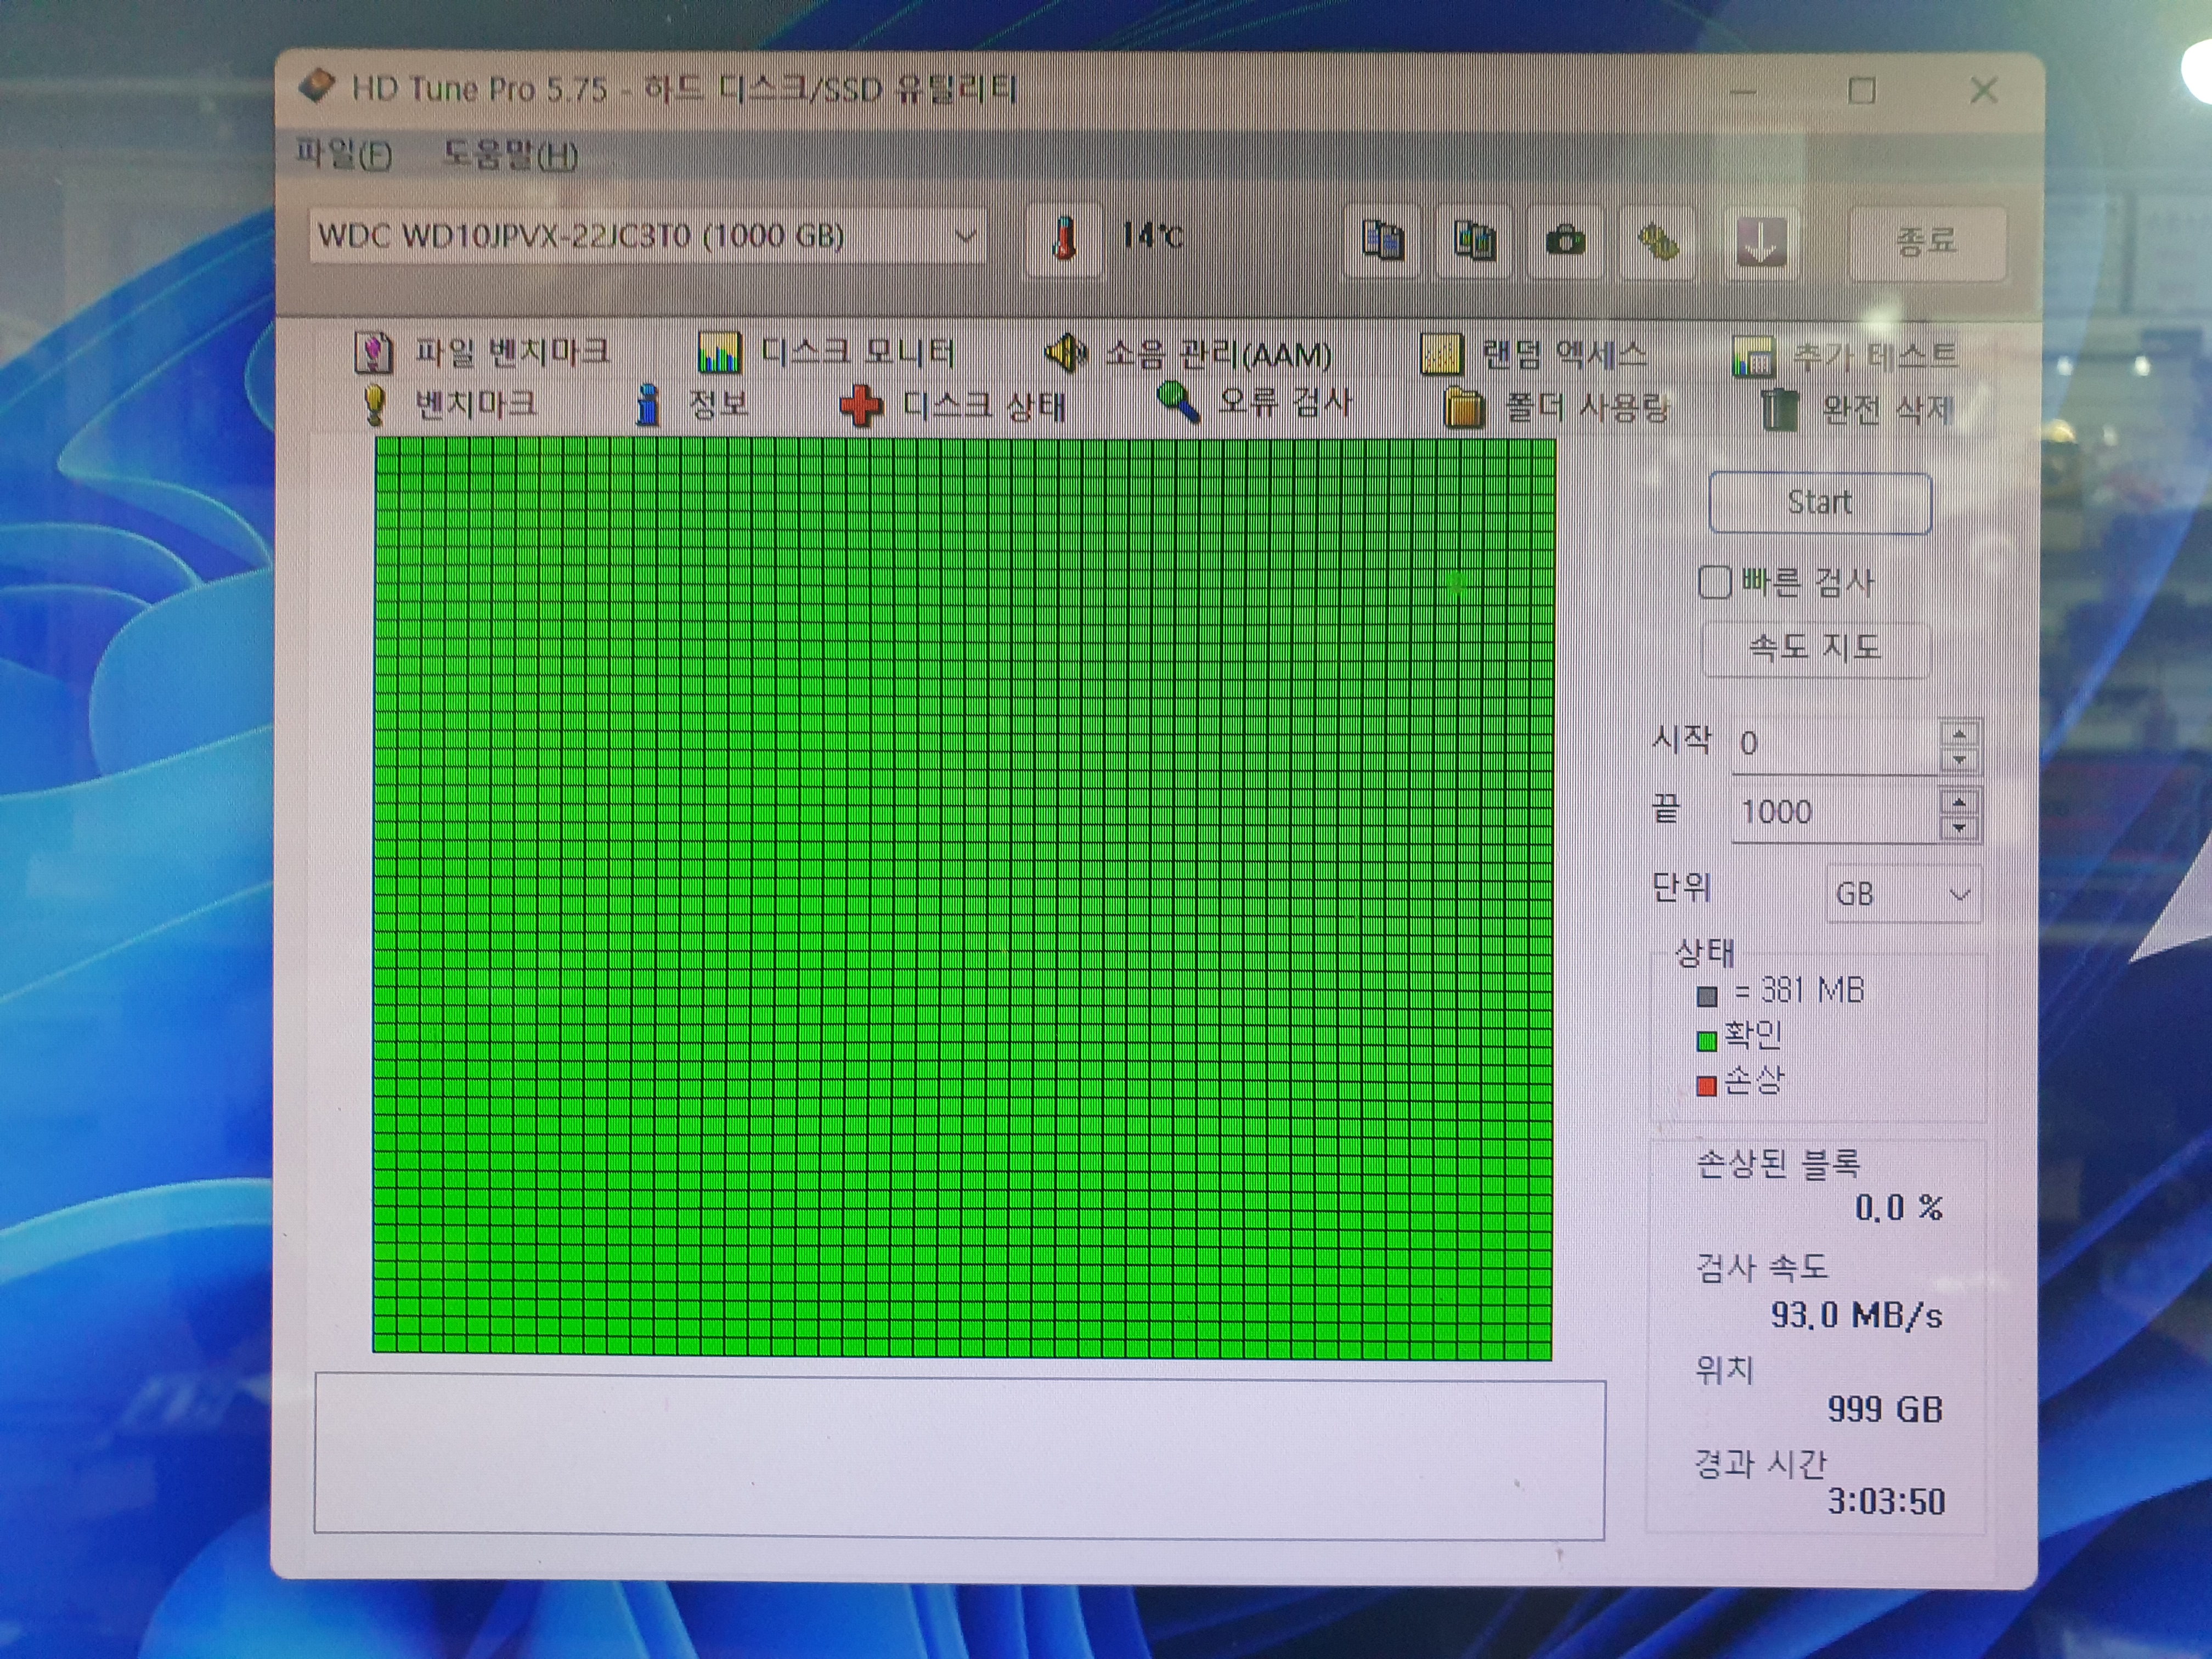Click the copy text to clipboard icon
This screenshot has height=1659, width=2212.
[1383, 241]
